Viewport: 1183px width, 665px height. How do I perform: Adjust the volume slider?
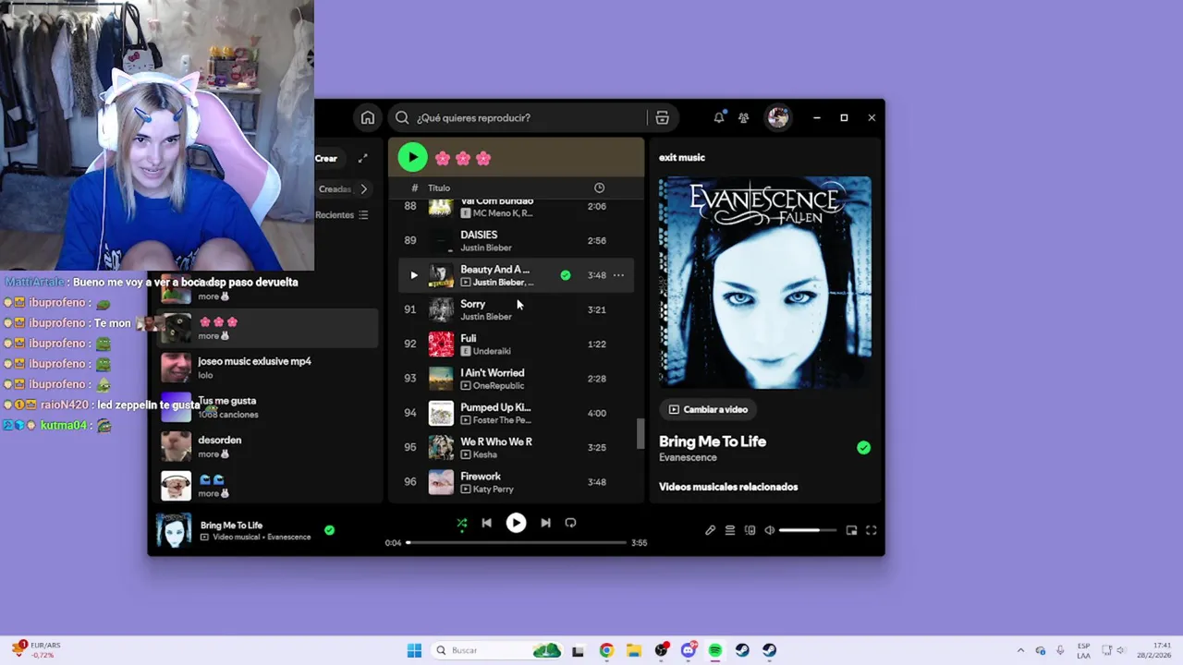(808, 530)
